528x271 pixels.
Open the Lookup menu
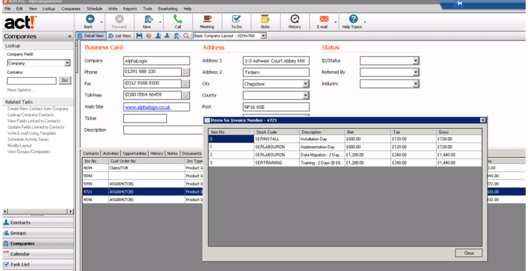coord(48,9)
